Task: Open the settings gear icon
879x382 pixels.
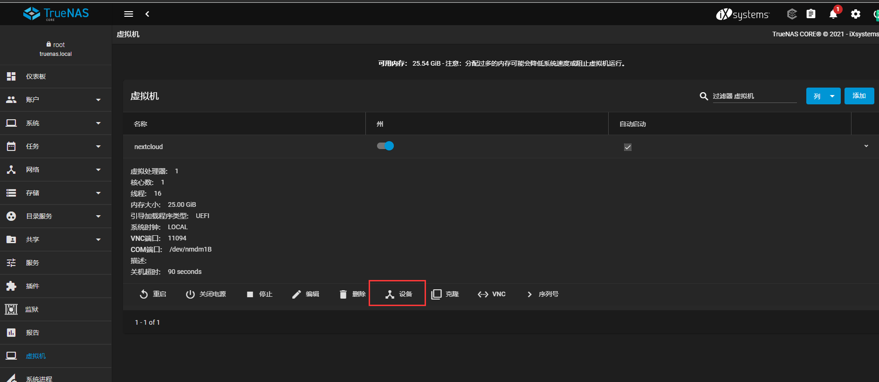Action: 856,14
